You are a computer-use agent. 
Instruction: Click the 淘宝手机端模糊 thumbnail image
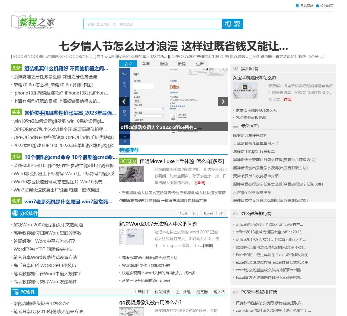click(245, 90)
